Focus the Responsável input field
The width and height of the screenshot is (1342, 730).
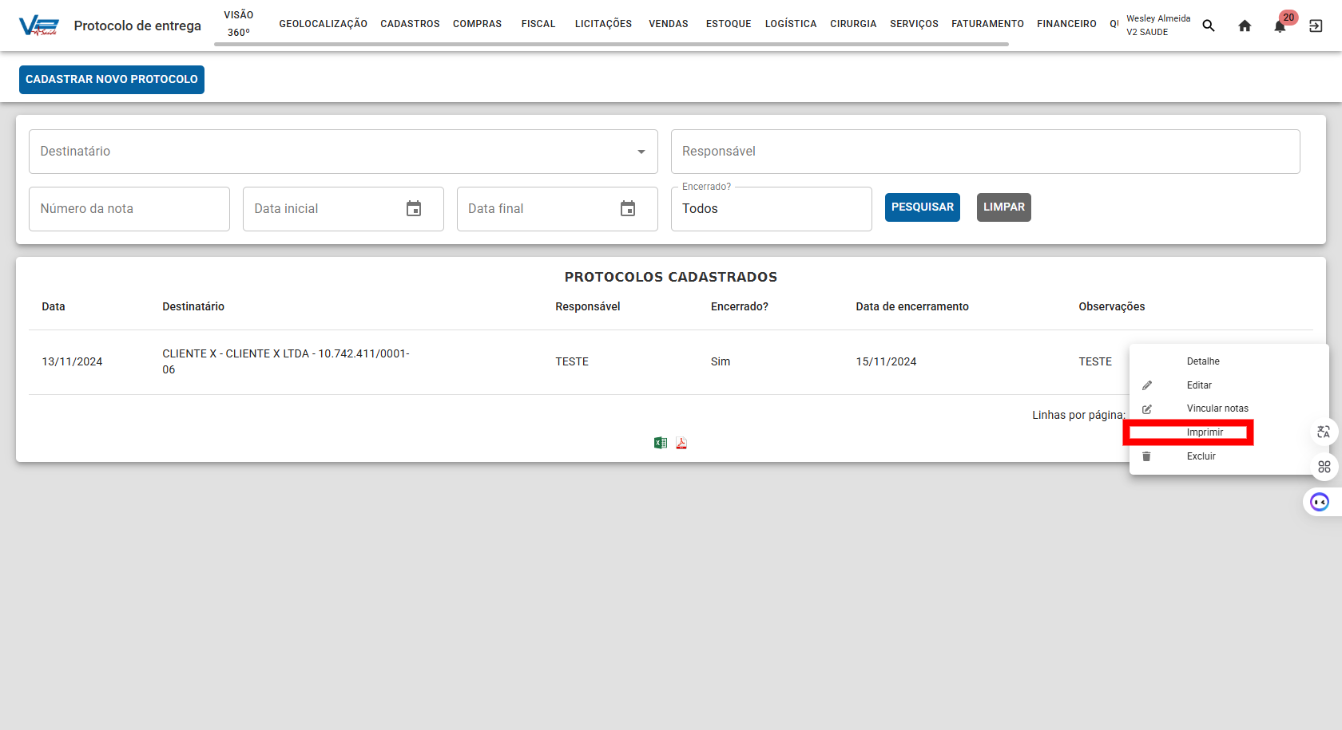986,152
